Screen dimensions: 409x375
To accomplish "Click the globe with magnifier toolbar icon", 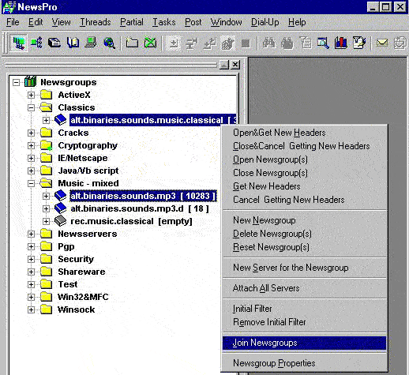I will (109, 43).
